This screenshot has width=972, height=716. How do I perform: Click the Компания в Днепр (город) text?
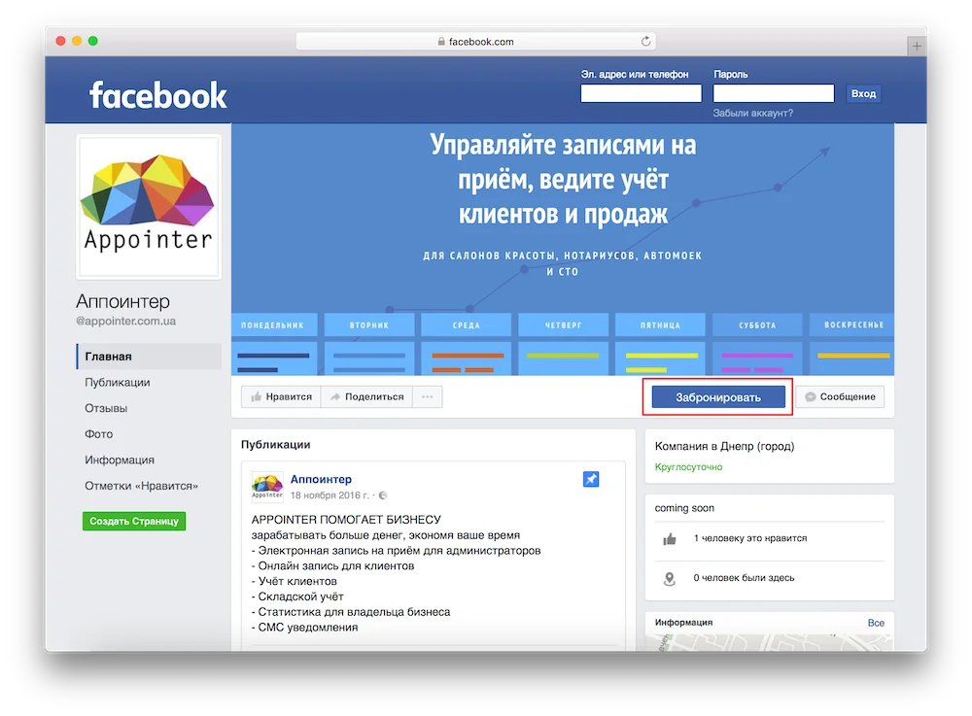coord(725,447)
